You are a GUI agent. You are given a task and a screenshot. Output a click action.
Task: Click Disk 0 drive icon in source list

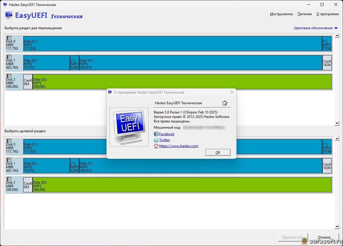[x=9, y=38]
